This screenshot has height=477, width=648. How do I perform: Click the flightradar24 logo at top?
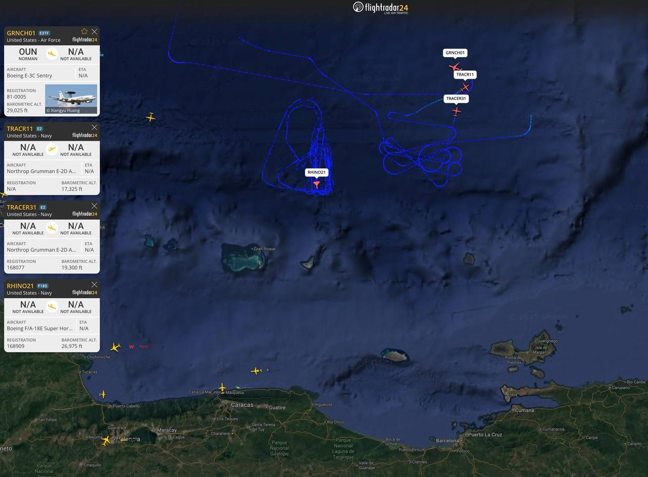click(x=380, y=8)
